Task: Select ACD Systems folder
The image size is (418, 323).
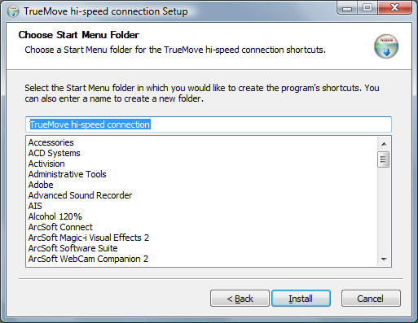Action: (55, 153)
